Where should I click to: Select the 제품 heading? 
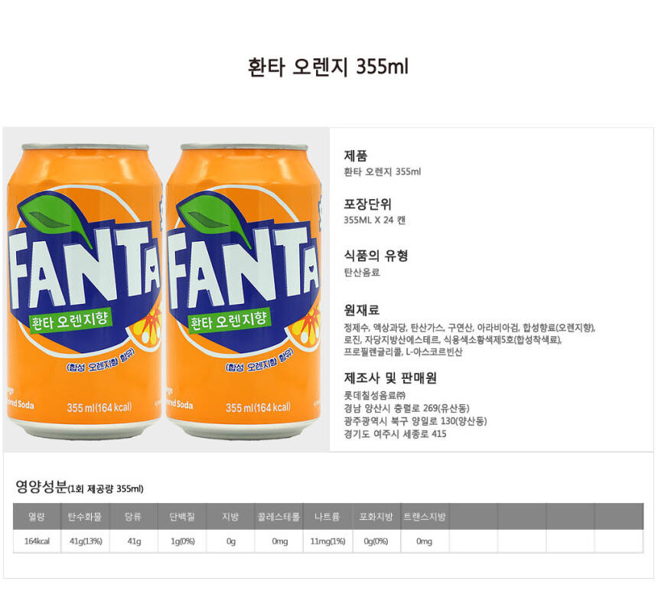(356, 155)
